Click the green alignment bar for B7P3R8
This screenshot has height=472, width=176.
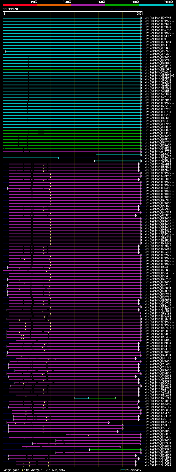(116, 450)
